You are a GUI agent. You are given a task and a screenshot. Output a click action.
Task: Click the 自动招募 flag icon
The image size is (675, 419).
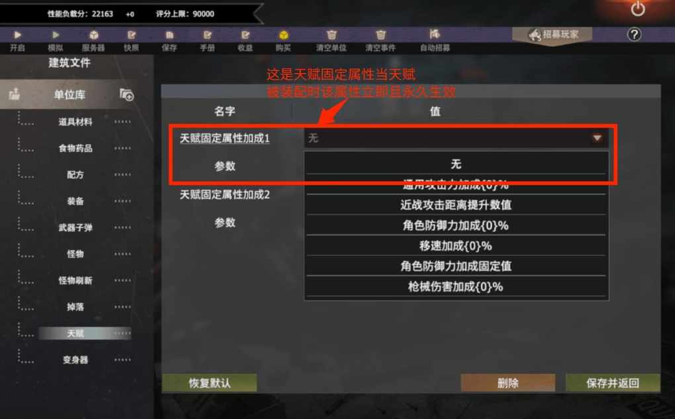pos(435,34)
